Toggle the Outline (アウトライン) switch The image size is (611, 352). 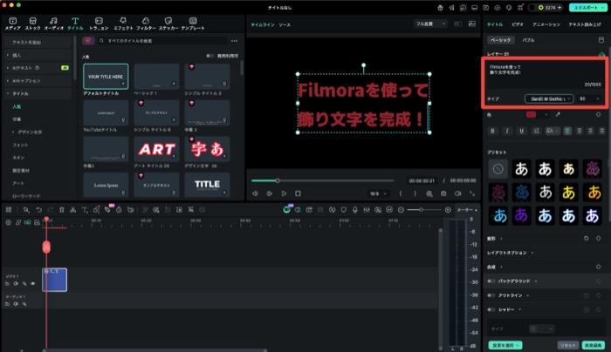pos(491,295)
